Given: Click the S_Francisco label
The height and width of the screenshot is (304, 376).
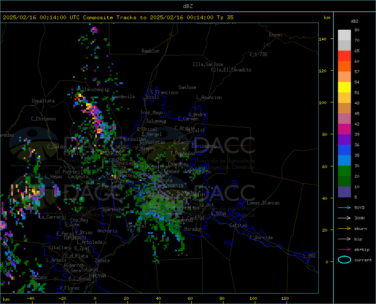Looking at the screenshot, I should pyautogui.click(x=164, y=92).
